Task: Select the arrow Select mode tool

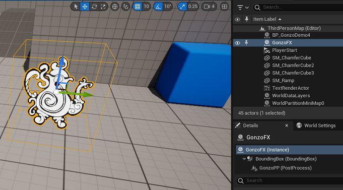Action: pos(76,7)
